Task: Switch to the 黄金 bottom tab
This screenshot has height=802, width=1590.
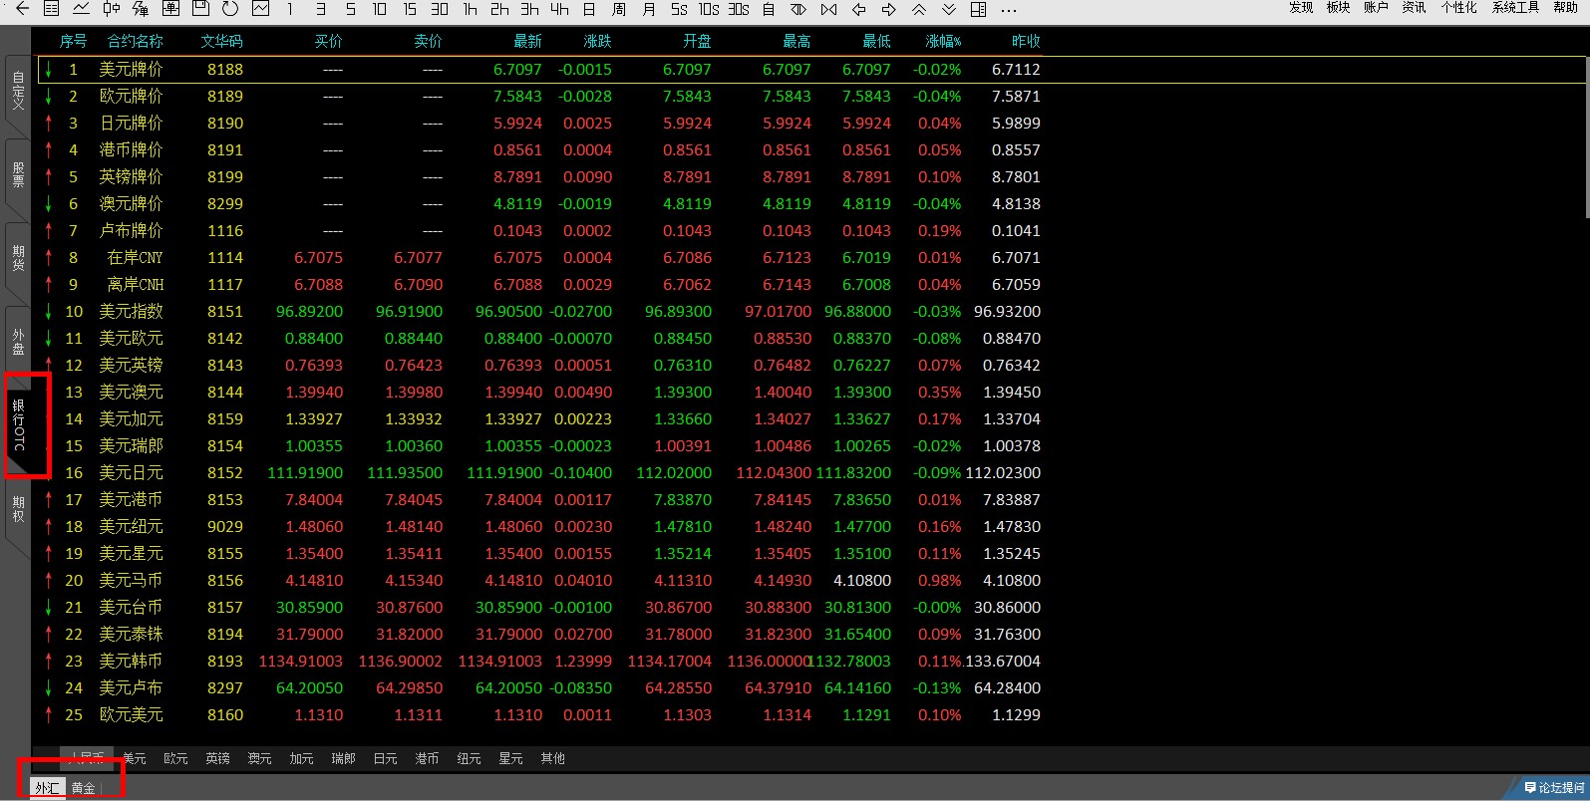Action: [x=84, y=788]
